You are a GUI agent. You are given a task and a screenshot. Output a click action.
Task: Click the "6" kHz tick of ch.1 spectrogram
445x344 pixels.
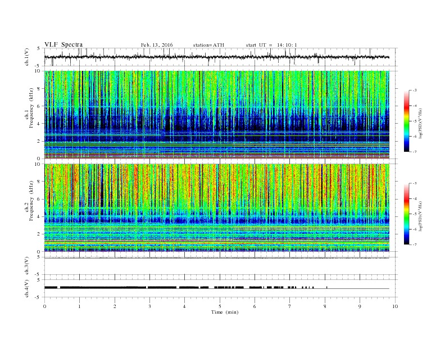pyautogui.click(x=39, y=106)
